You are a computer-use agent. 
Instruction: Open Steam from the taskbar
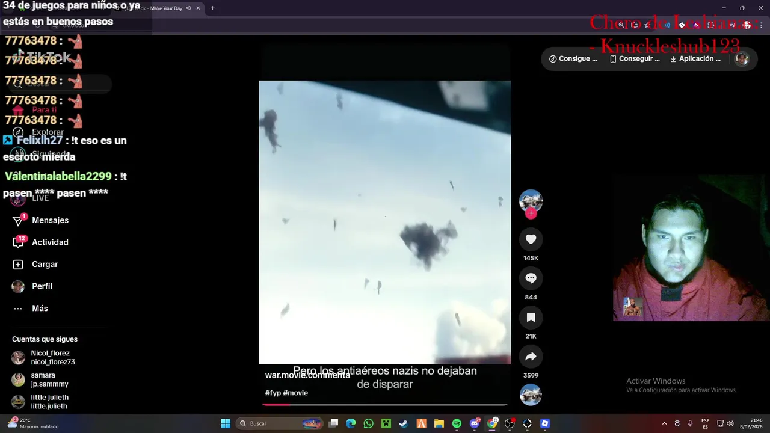coord(404,423)
